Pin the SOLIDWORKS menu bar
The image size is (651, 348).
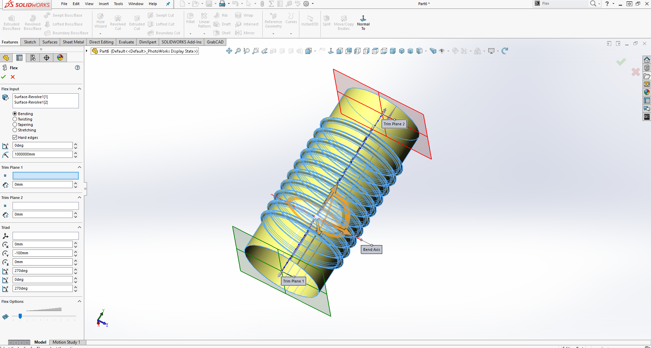point(168,4)
